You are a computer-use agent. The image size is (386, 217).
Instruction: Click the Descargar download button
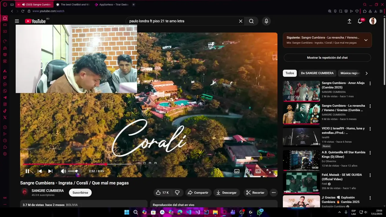(x=226, y=193)
